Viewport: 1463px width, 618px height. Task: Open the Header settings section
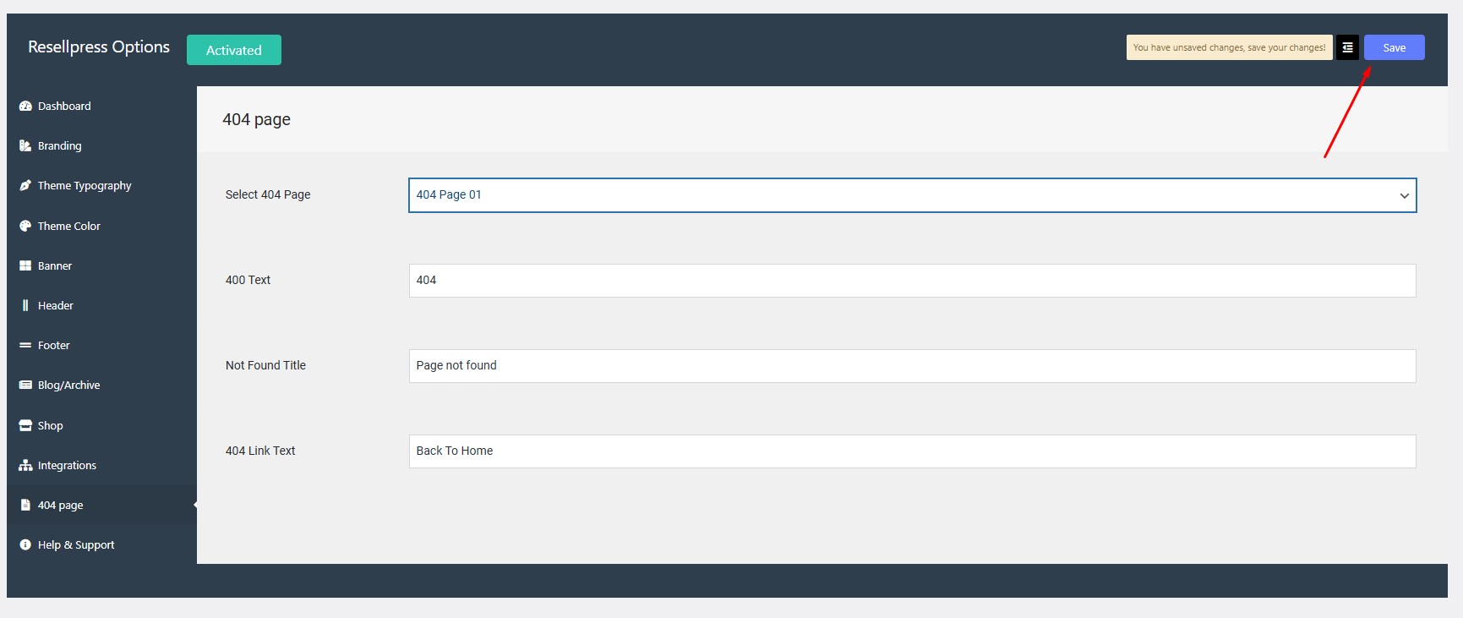click(56, 306)
